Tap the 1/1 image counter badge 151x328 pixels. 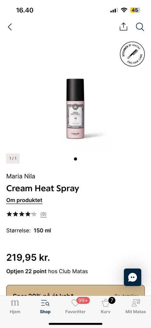(x=13, y=158)
